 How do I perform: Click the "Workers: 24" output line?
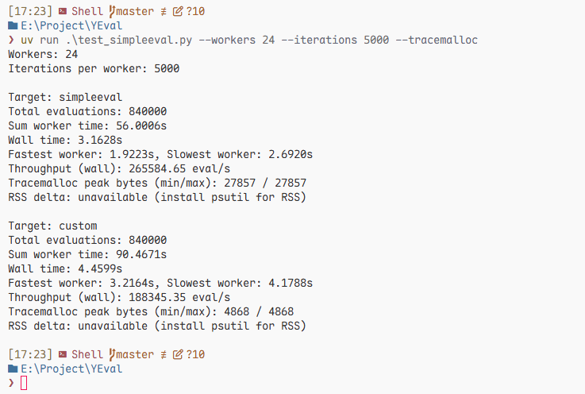click(x=43, y=54)
